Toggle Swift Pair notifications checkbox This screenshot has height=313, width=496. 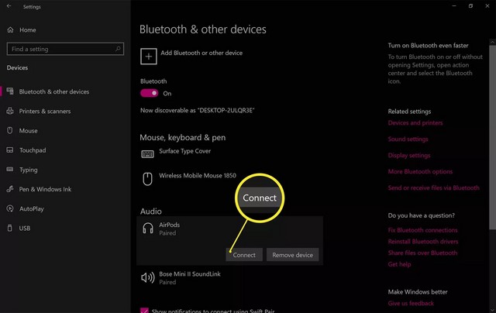click(x=144, y=311)
